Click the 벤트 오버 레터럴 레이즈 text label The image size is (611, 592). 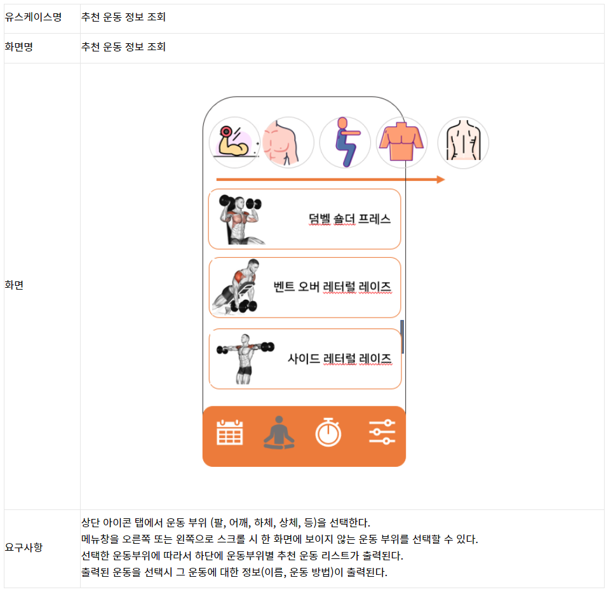point(332,287)
